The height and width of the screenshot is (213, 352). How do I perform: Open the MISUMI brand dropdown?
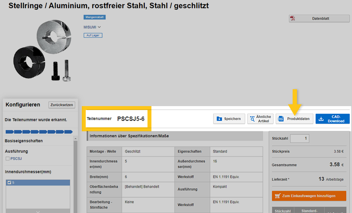(92, 27)
